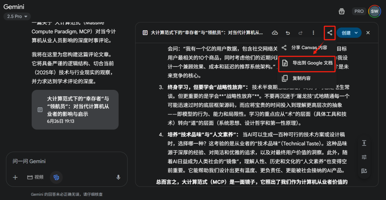The height and width of the screenshot is (200, 386).
Task: Click the microphone voice input icon
Action: pyautogui.click(x=118, y=177)
